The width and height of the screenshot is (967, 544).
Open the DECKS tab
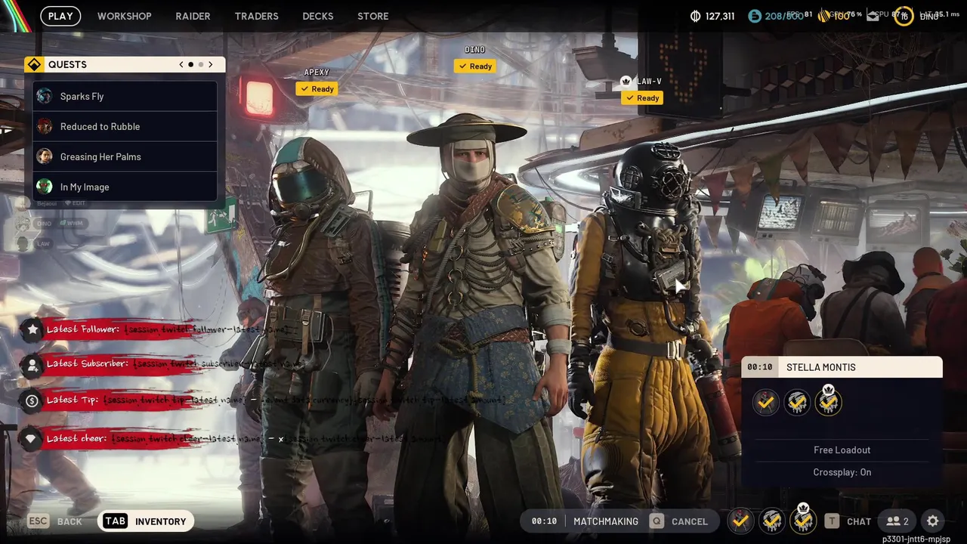pos(318,16)
